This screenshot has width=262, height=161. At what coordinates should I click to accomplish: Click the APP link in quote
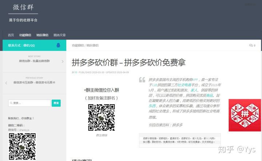(195, 80)
